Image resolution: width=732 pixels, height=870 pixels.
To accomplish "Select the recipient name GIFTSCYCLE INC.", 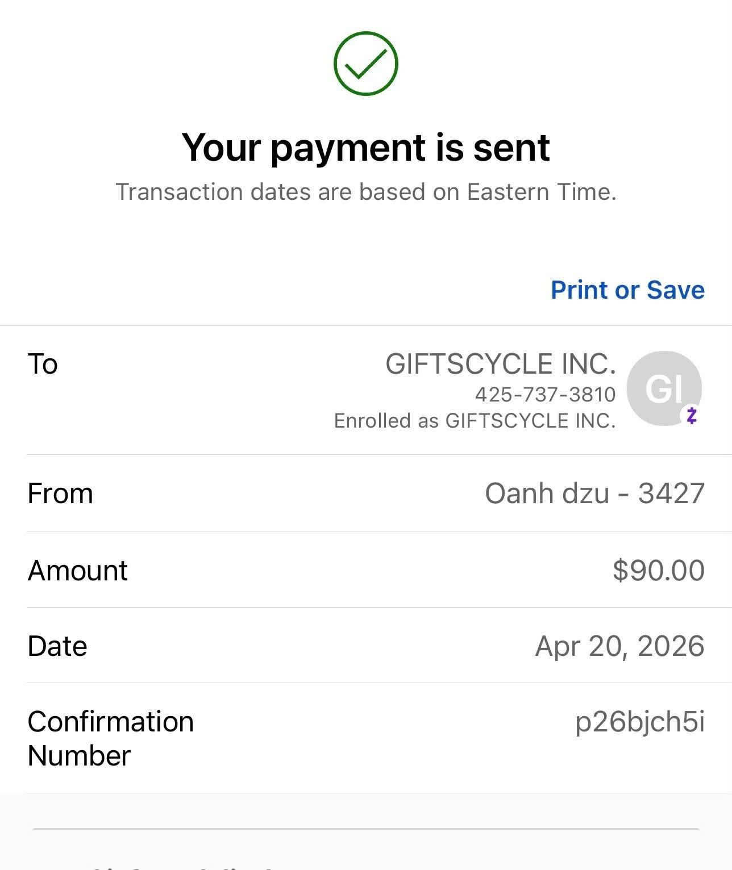I will [501, 364].
